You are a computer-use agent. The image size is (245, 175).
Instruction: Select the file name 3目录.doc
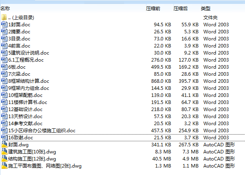coord(19,38)
